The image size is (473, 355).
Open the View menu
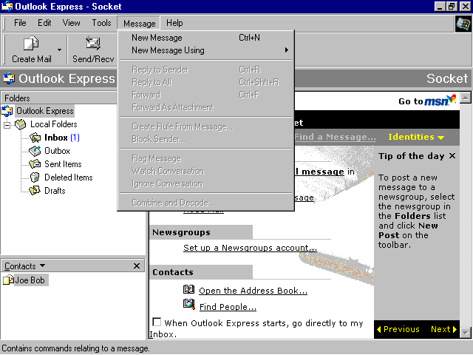72,23
